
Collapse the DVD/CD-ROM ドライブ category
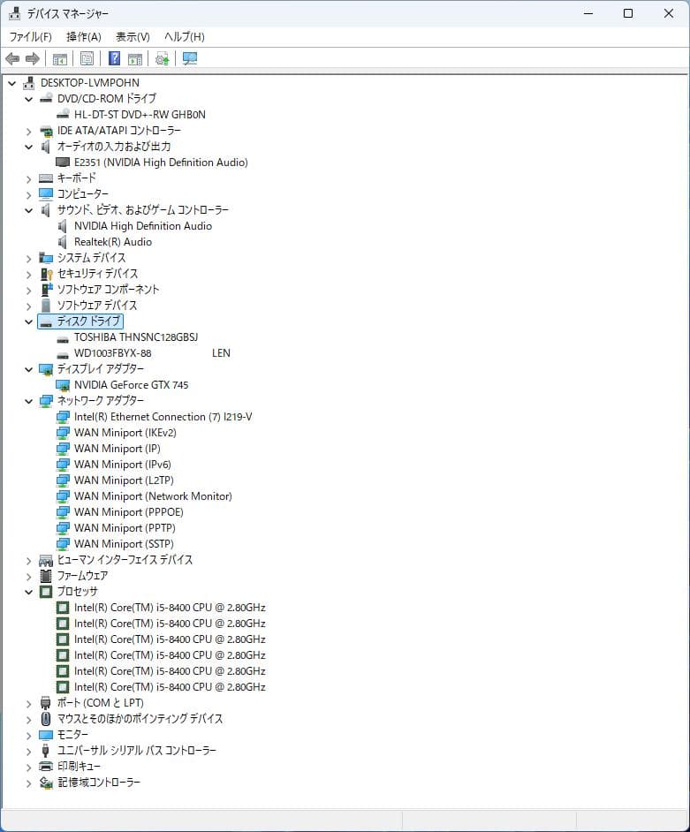(x=28, y=99)
